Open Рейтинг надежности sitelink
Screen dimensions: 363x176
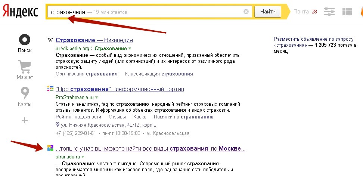tap(78, 117)
